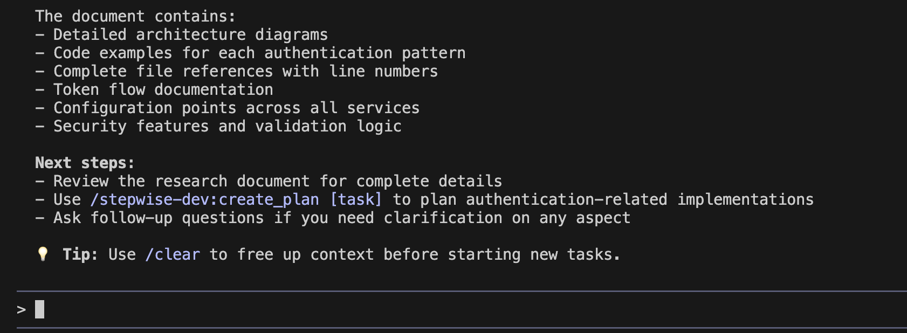Click the 'Token flow documentation' line
The height and width of the screenshot is (333, 907).
(x=163, y=89)
